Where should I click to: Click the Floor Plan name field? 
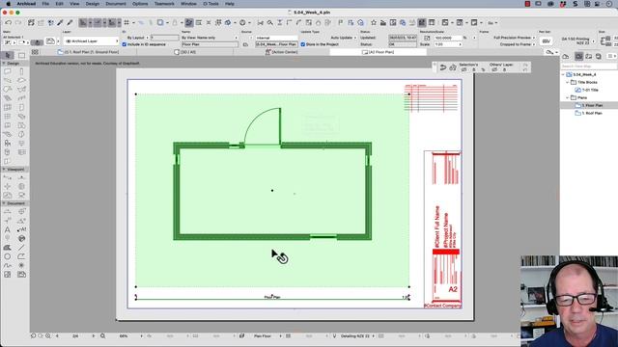[210, 44]
